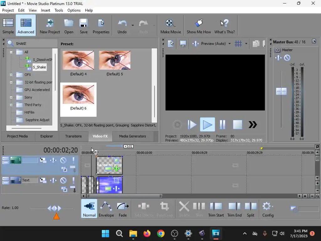Image resolution: width=321 pixels, height=241 pixels.
Task: Expand the OFX folder
Action: coord(11,75)
